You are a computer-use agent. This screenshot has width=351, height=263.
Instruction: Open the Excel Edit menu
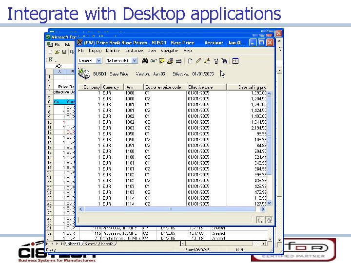pos(67,44)
